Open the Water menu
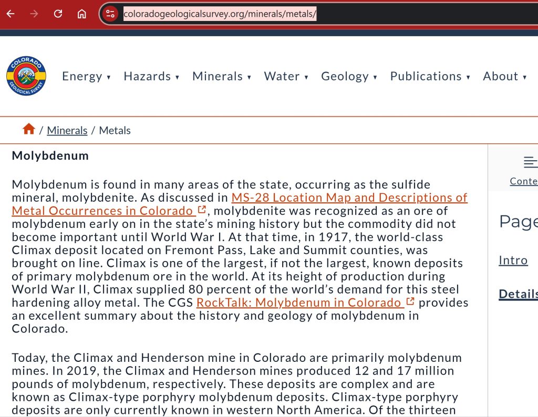This screenshot has height=417, width=538. (x=286, y=77)
